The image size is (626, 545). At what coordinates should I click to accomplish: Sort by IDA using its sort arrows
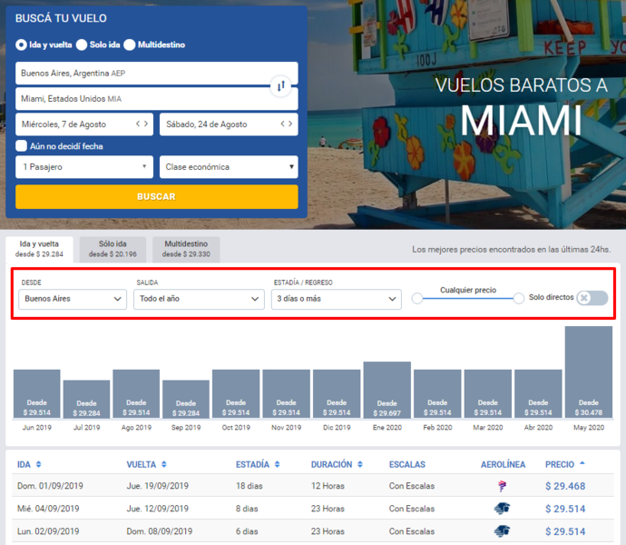click(39, 464)
